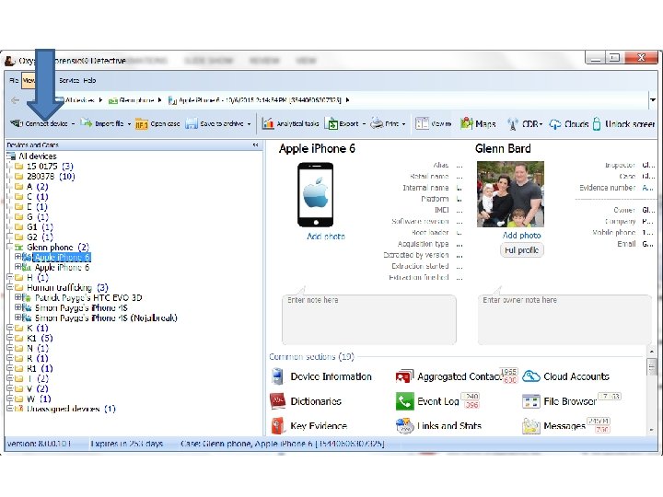Open the File menu
The height and width of the screenshot is (497, 663).
point(14,80)
